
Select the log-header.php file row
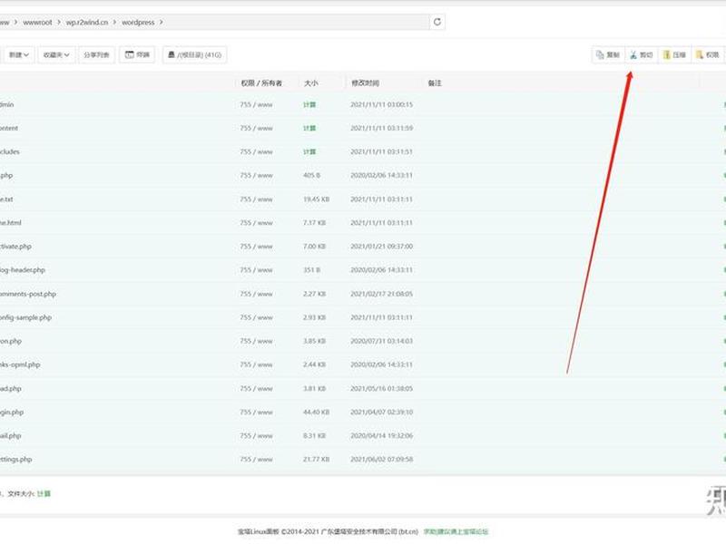22,270
